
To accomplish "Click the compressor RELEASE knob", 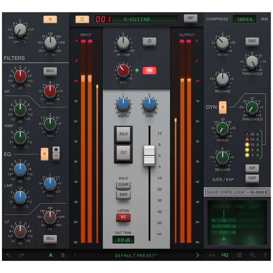I will (x=223, y=79).
